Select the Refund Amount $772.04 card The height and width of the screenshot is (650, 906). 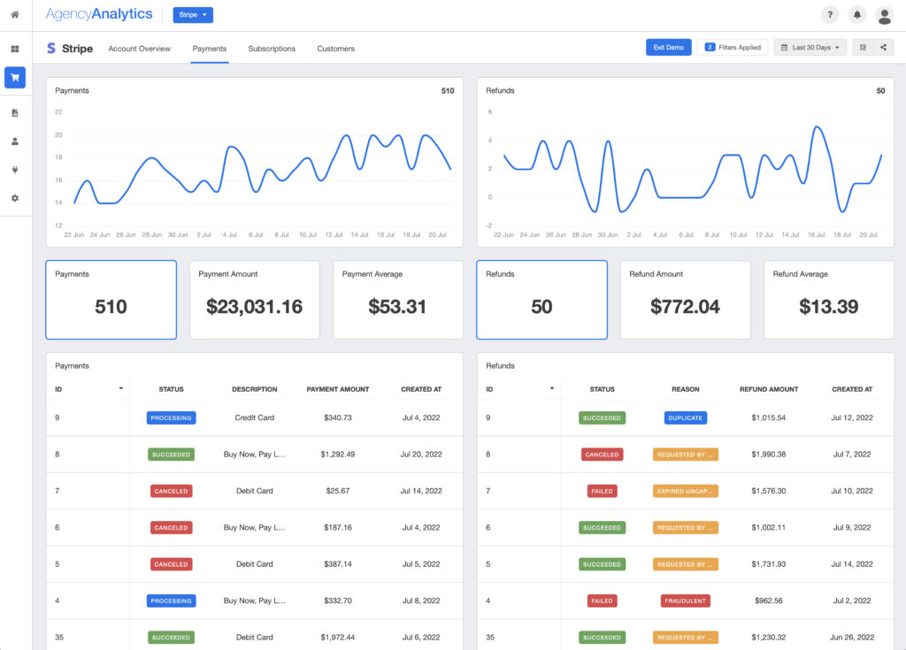pos(686,299)
